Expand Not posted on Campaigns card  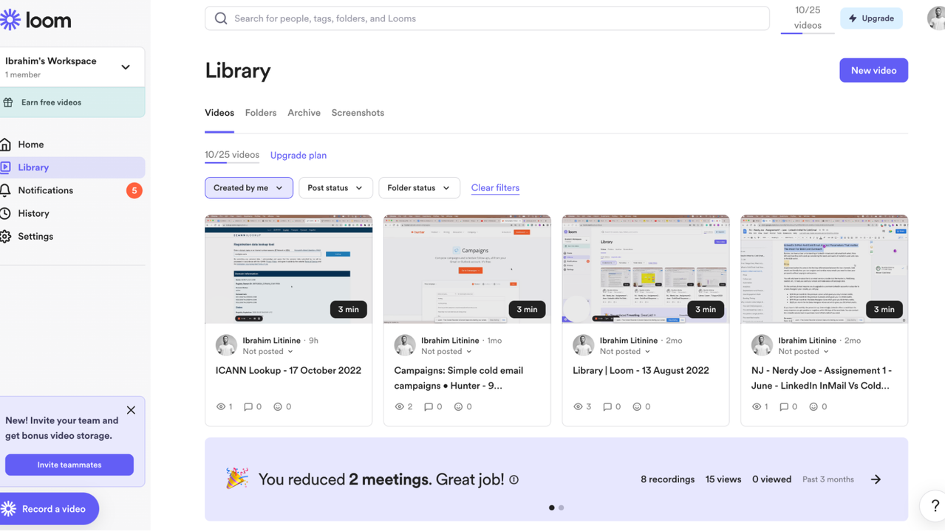click(x=446, y=352)
